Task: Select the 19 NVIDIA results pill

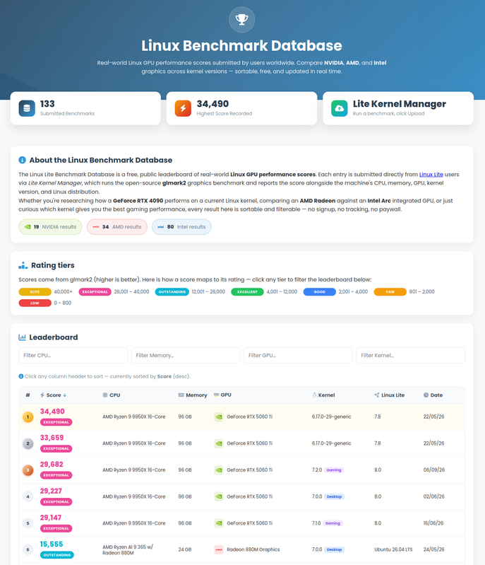Action: (x=50, y=227)
